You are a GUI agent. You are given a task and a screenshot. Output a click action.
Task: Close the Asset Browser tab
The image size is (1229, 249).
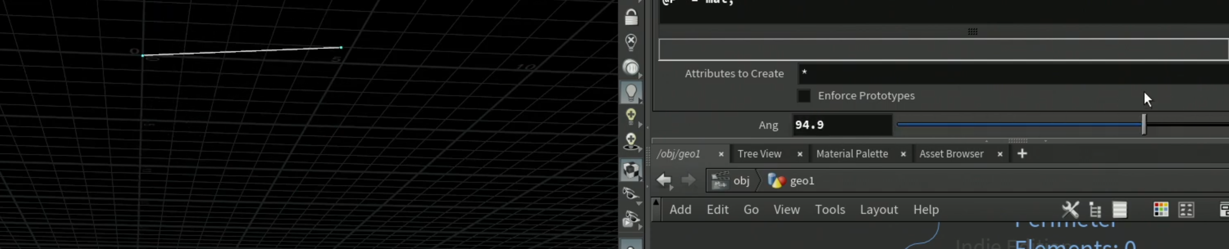click(x=999, y=154)
